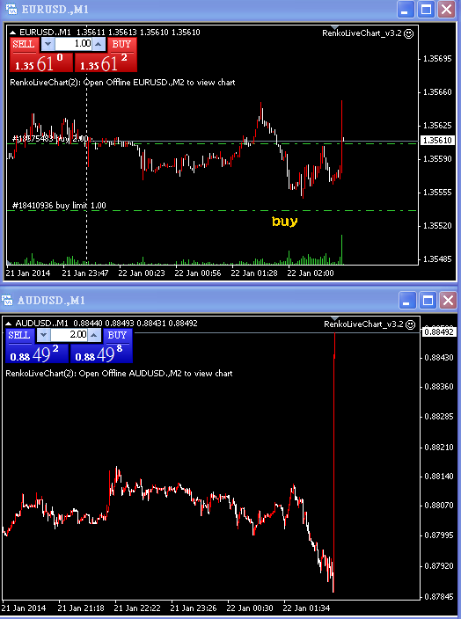461x619 pixels.
Task: Click the EURUSD volume field showing 1.00
Action: click(74, 44)
